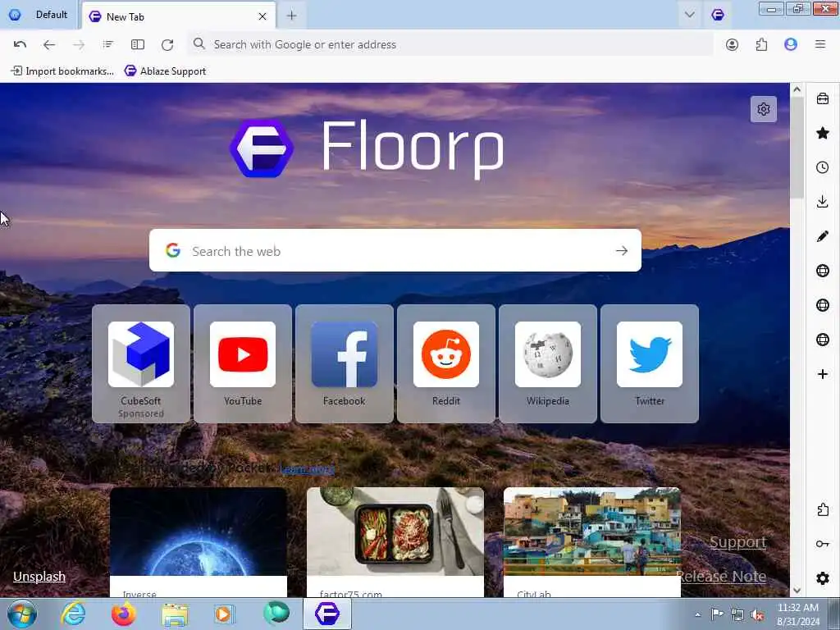Open the second globe web panel
840x630 pixels.
click(x=823, y=305)
